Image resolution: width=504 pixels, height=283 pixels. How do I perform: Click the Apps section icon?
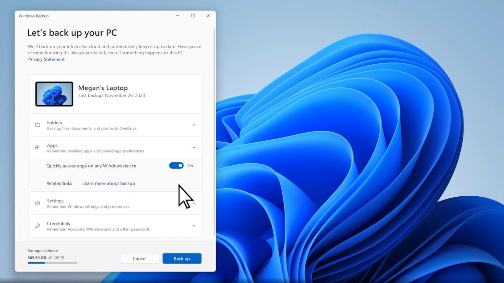pos(38,147)
